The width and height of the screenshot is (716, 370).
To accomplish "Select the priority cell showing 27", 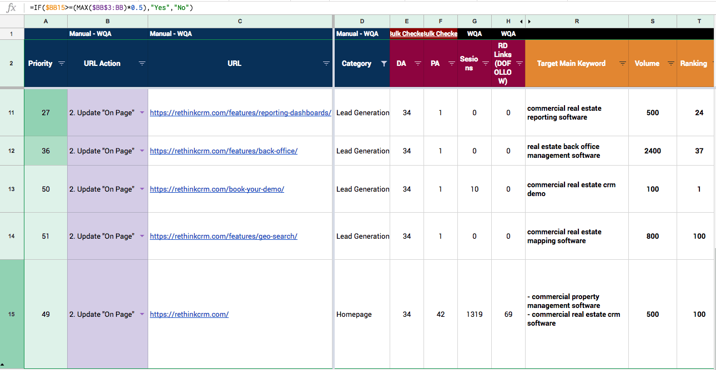I will [46, 112].
